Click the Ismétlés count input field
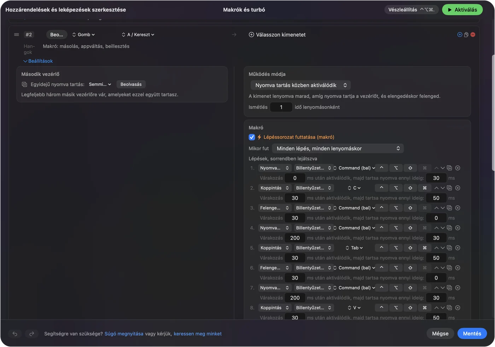This screenshot has width=495, height=347. tap(281, 107)
